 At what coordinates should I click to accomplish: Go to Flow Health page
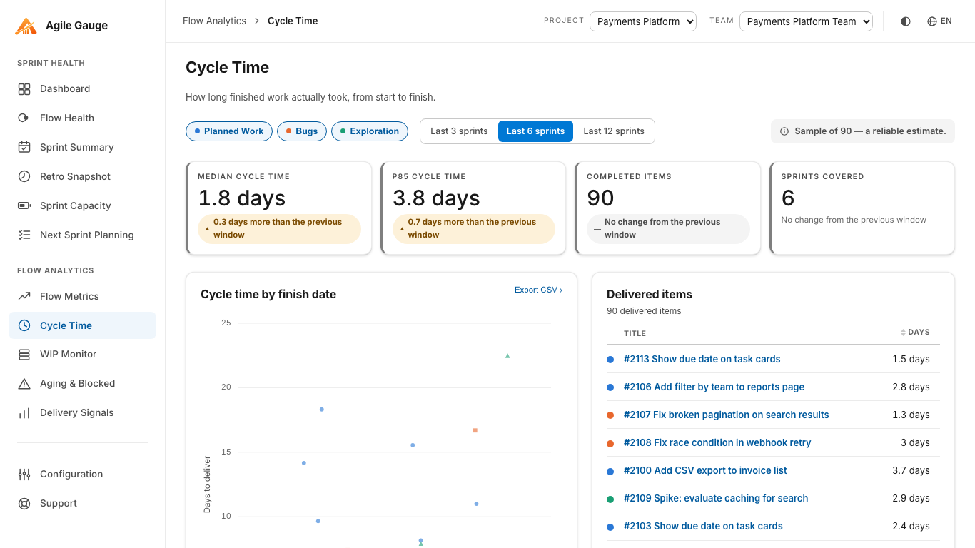click(82, 118)
